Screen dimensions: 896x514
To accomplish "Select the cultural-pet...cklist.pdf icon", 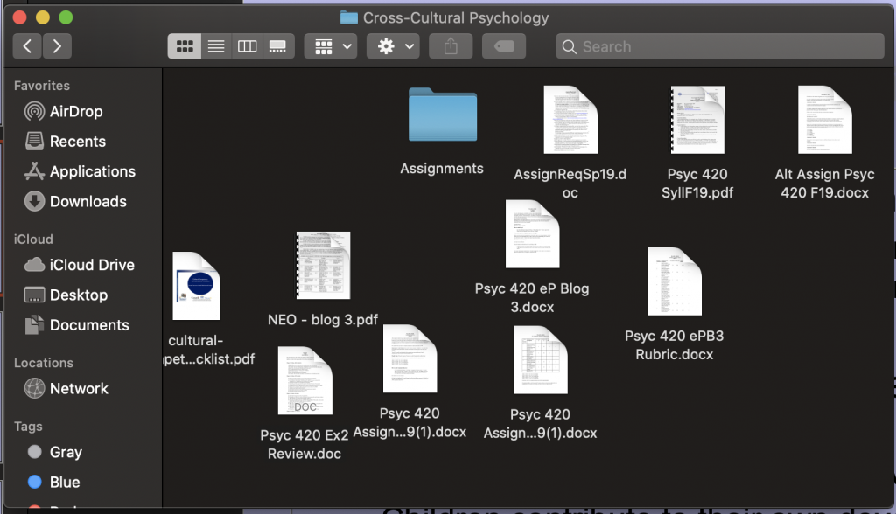I will tap(196, 286).
